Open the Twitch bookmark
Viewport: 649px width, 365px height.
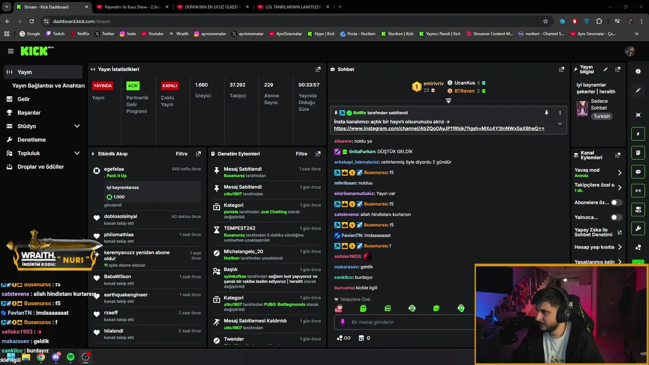[x=55, y=34]
